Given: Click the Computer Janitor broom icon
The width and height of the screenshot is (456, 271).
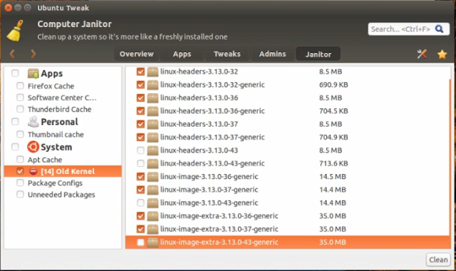Looking at the screenshot, I should pyautogui.click(x=15, y=31).
